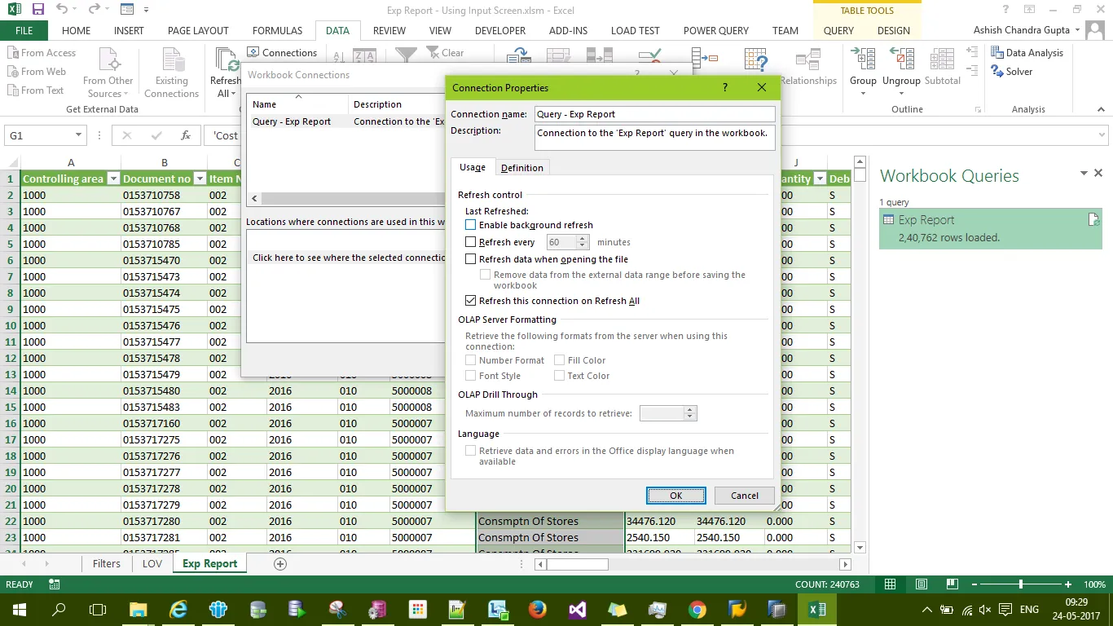Viewport: 1113px width, 626px height.
Task: Click the Subtotal command
Action: tap(943, 67)
